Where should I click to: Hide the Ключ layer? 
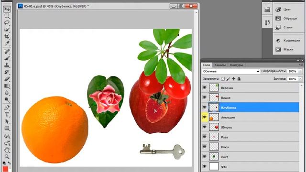[205, 147]
